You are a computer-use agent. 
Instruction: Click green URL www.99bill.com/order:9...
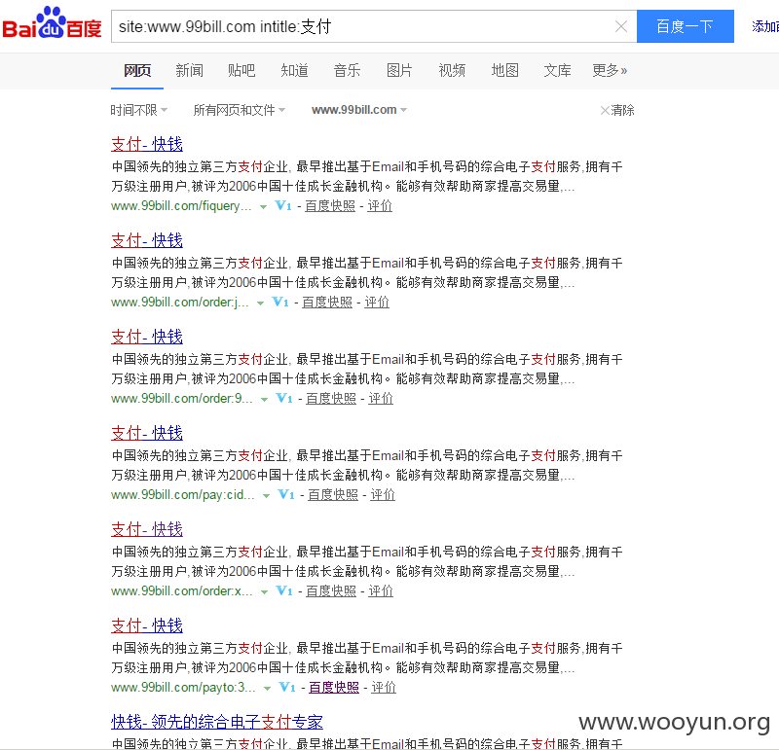[x=182, y=398]
